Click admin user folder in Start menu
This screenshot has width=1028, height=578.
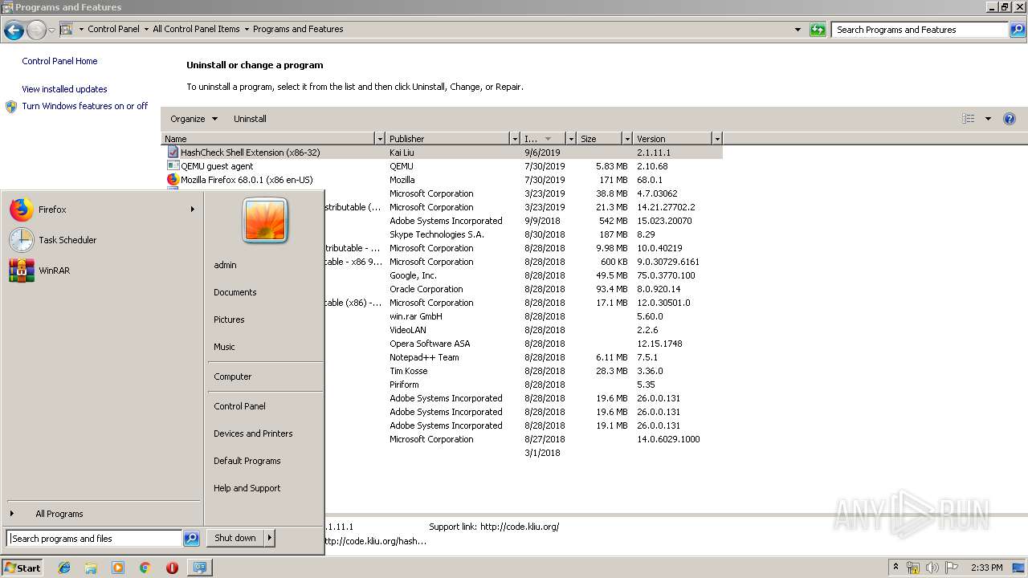(x=225, y=265)
